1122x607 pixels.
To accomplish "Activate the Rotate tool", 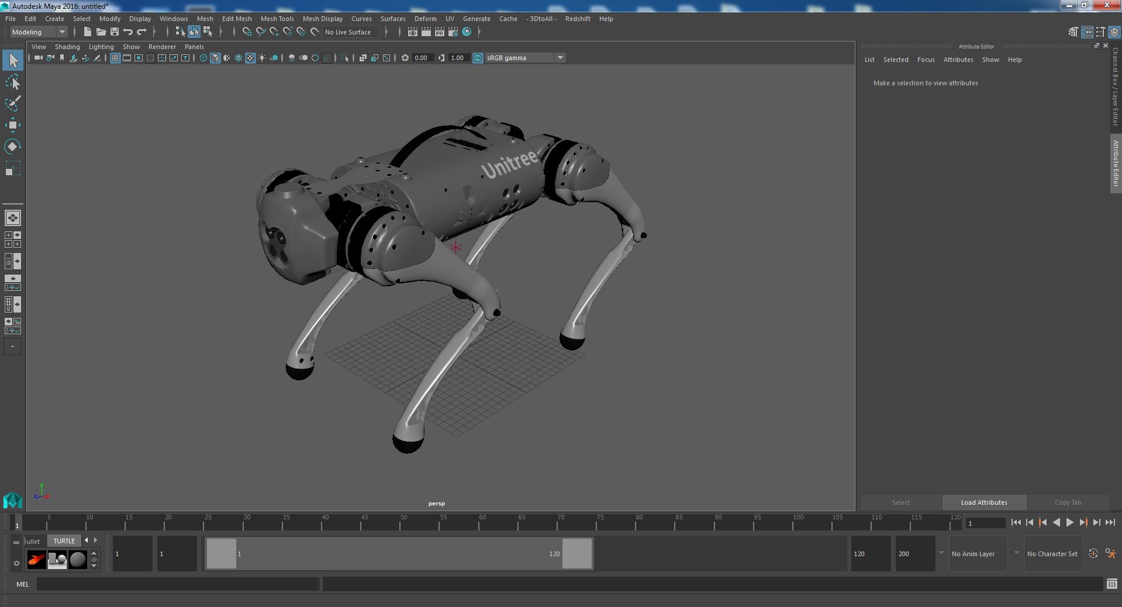I will (13, 146).
